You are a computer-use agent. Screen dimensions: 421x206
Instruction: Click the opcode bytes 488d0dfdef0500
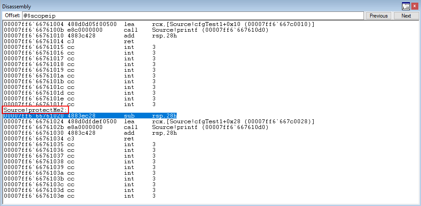click(x=92, y=121)
